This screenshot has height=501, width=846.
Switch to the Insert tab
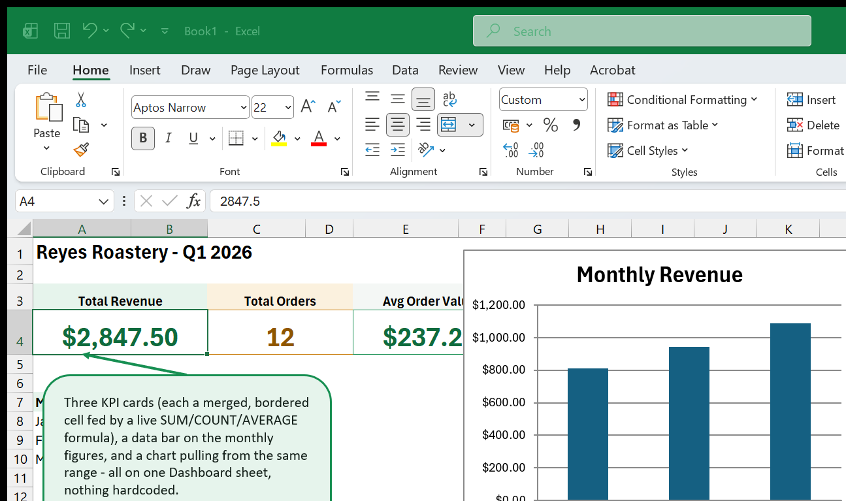(x=145, y=70)
